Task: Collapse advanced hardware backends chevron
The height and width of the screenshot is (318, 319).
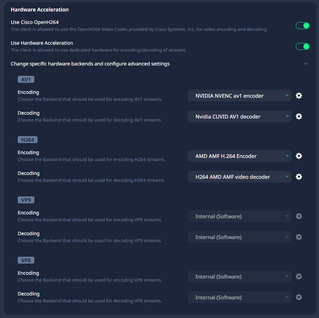Action: click(306, 64)
